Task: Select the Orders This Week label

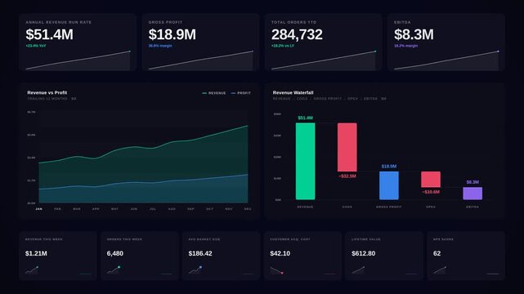Action: click(124, 239)
